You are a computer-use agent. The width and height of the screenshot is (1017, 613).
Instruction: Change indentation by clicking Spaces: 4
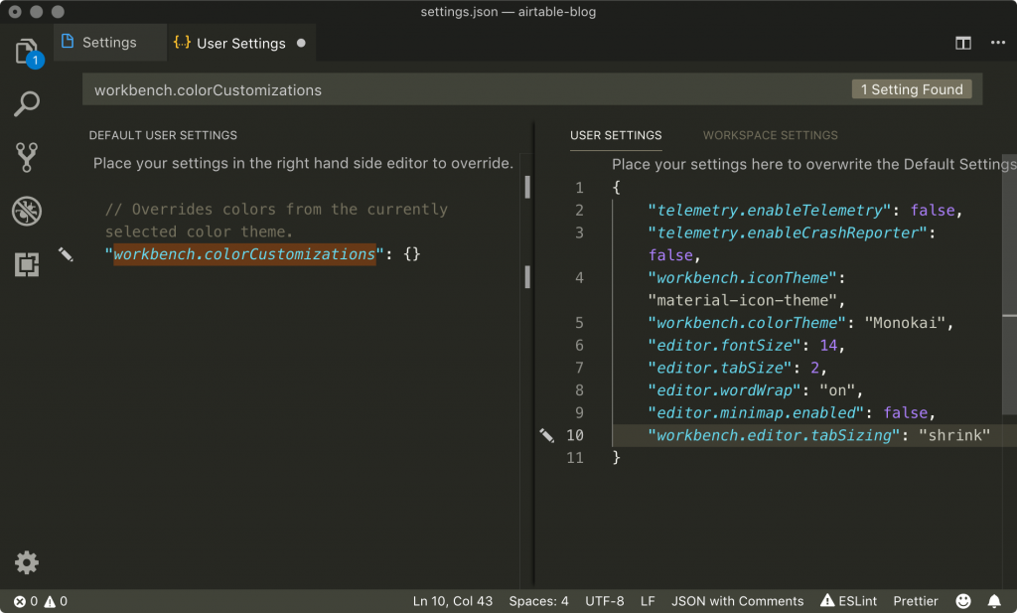pos(538,600)
